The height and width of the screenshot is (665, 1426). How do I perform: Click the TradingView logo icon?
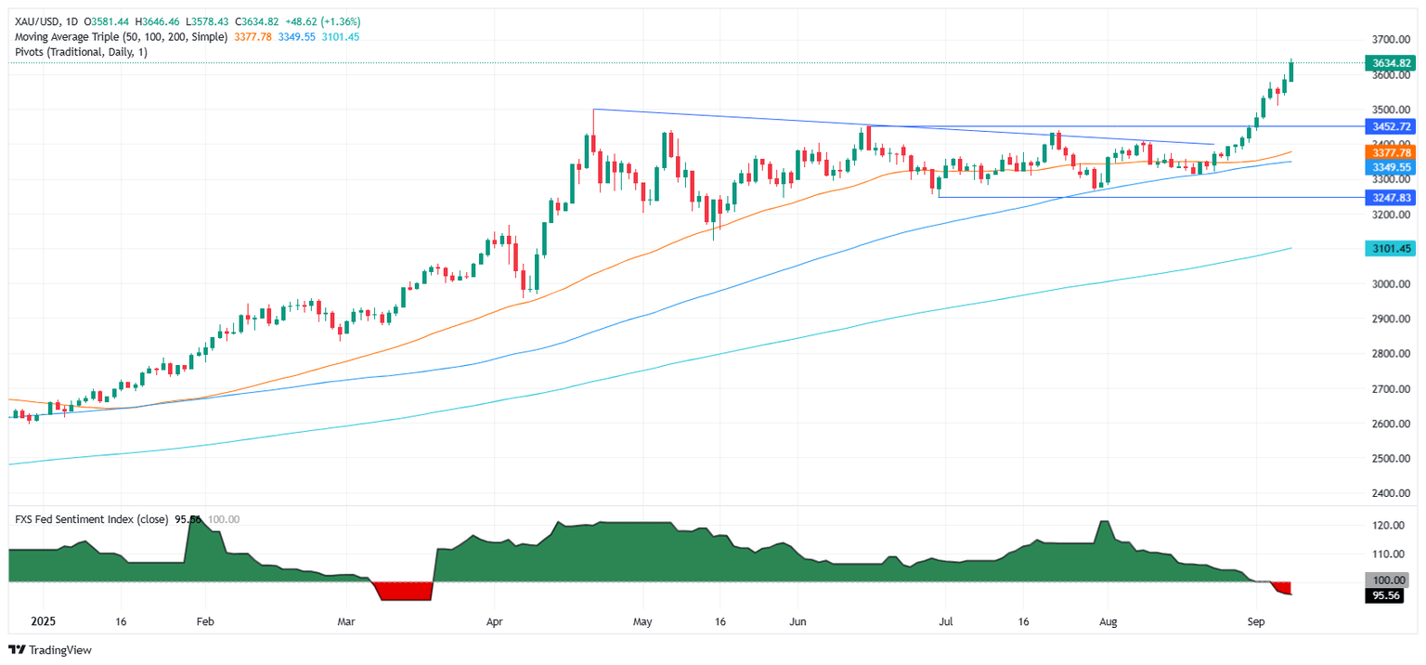[x=17, y=650]
